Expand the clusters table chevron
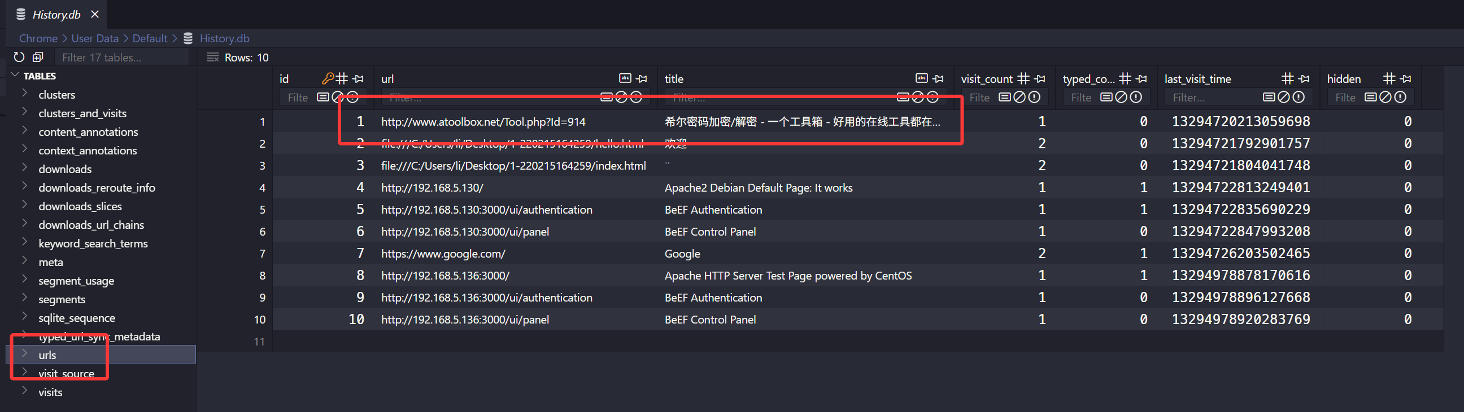 (24, 92)
